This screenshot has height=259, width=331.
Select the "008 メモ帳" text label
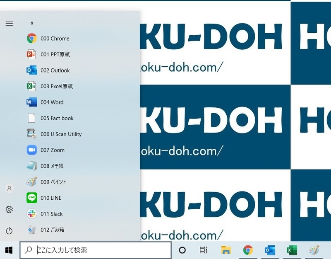pos(52,166)
